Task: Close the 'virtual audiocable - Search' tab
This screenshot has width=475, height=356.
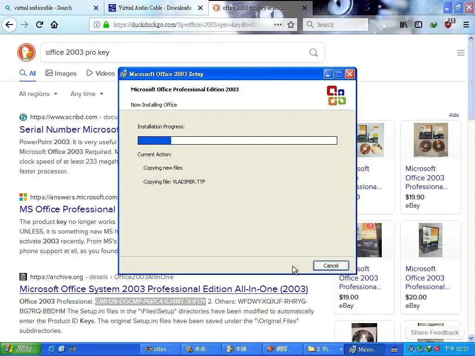Action: tap(96, 8)
